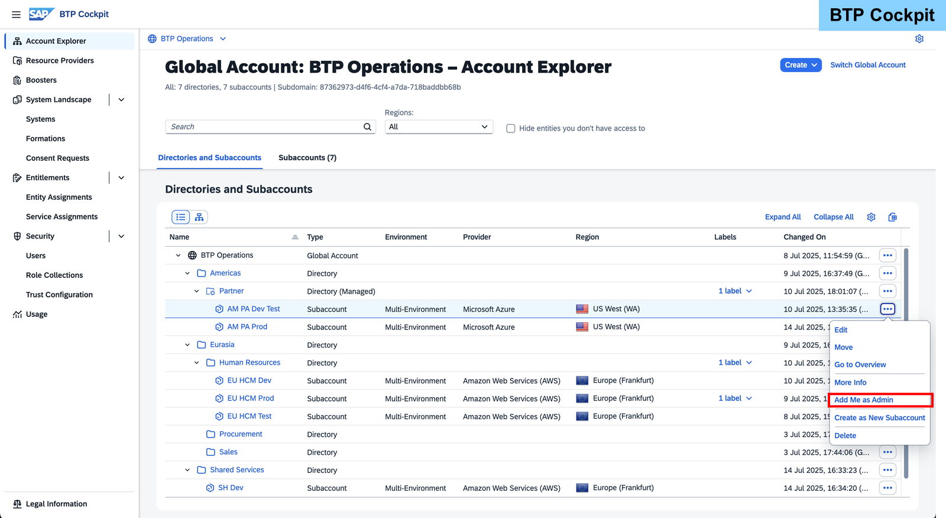Click the SAP logo
Image resolution: width=946 pixels, height=518 pixels.
click(41, 14)
